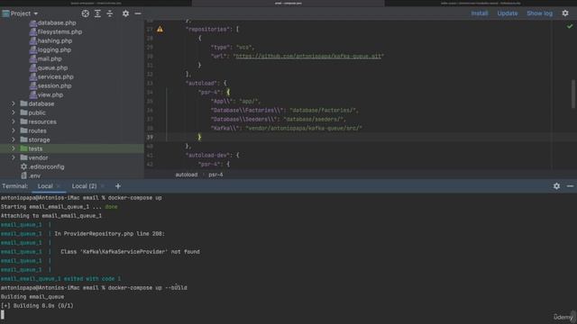The image size is (577, 324).
Task: Click Show log link
Action: [539, 13]
